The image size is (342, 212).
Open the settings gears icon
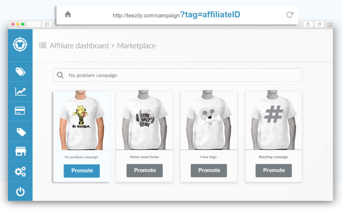click(x=20, y=172)
